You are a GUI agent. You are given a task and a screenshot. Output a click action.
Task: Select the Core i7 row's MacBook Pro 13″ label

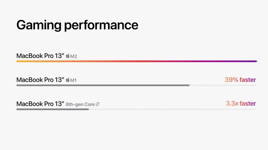click(40, 103)
